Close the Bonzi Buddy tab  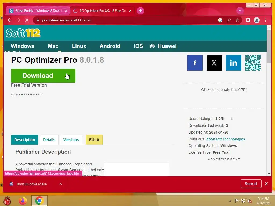tap(66, 11)
